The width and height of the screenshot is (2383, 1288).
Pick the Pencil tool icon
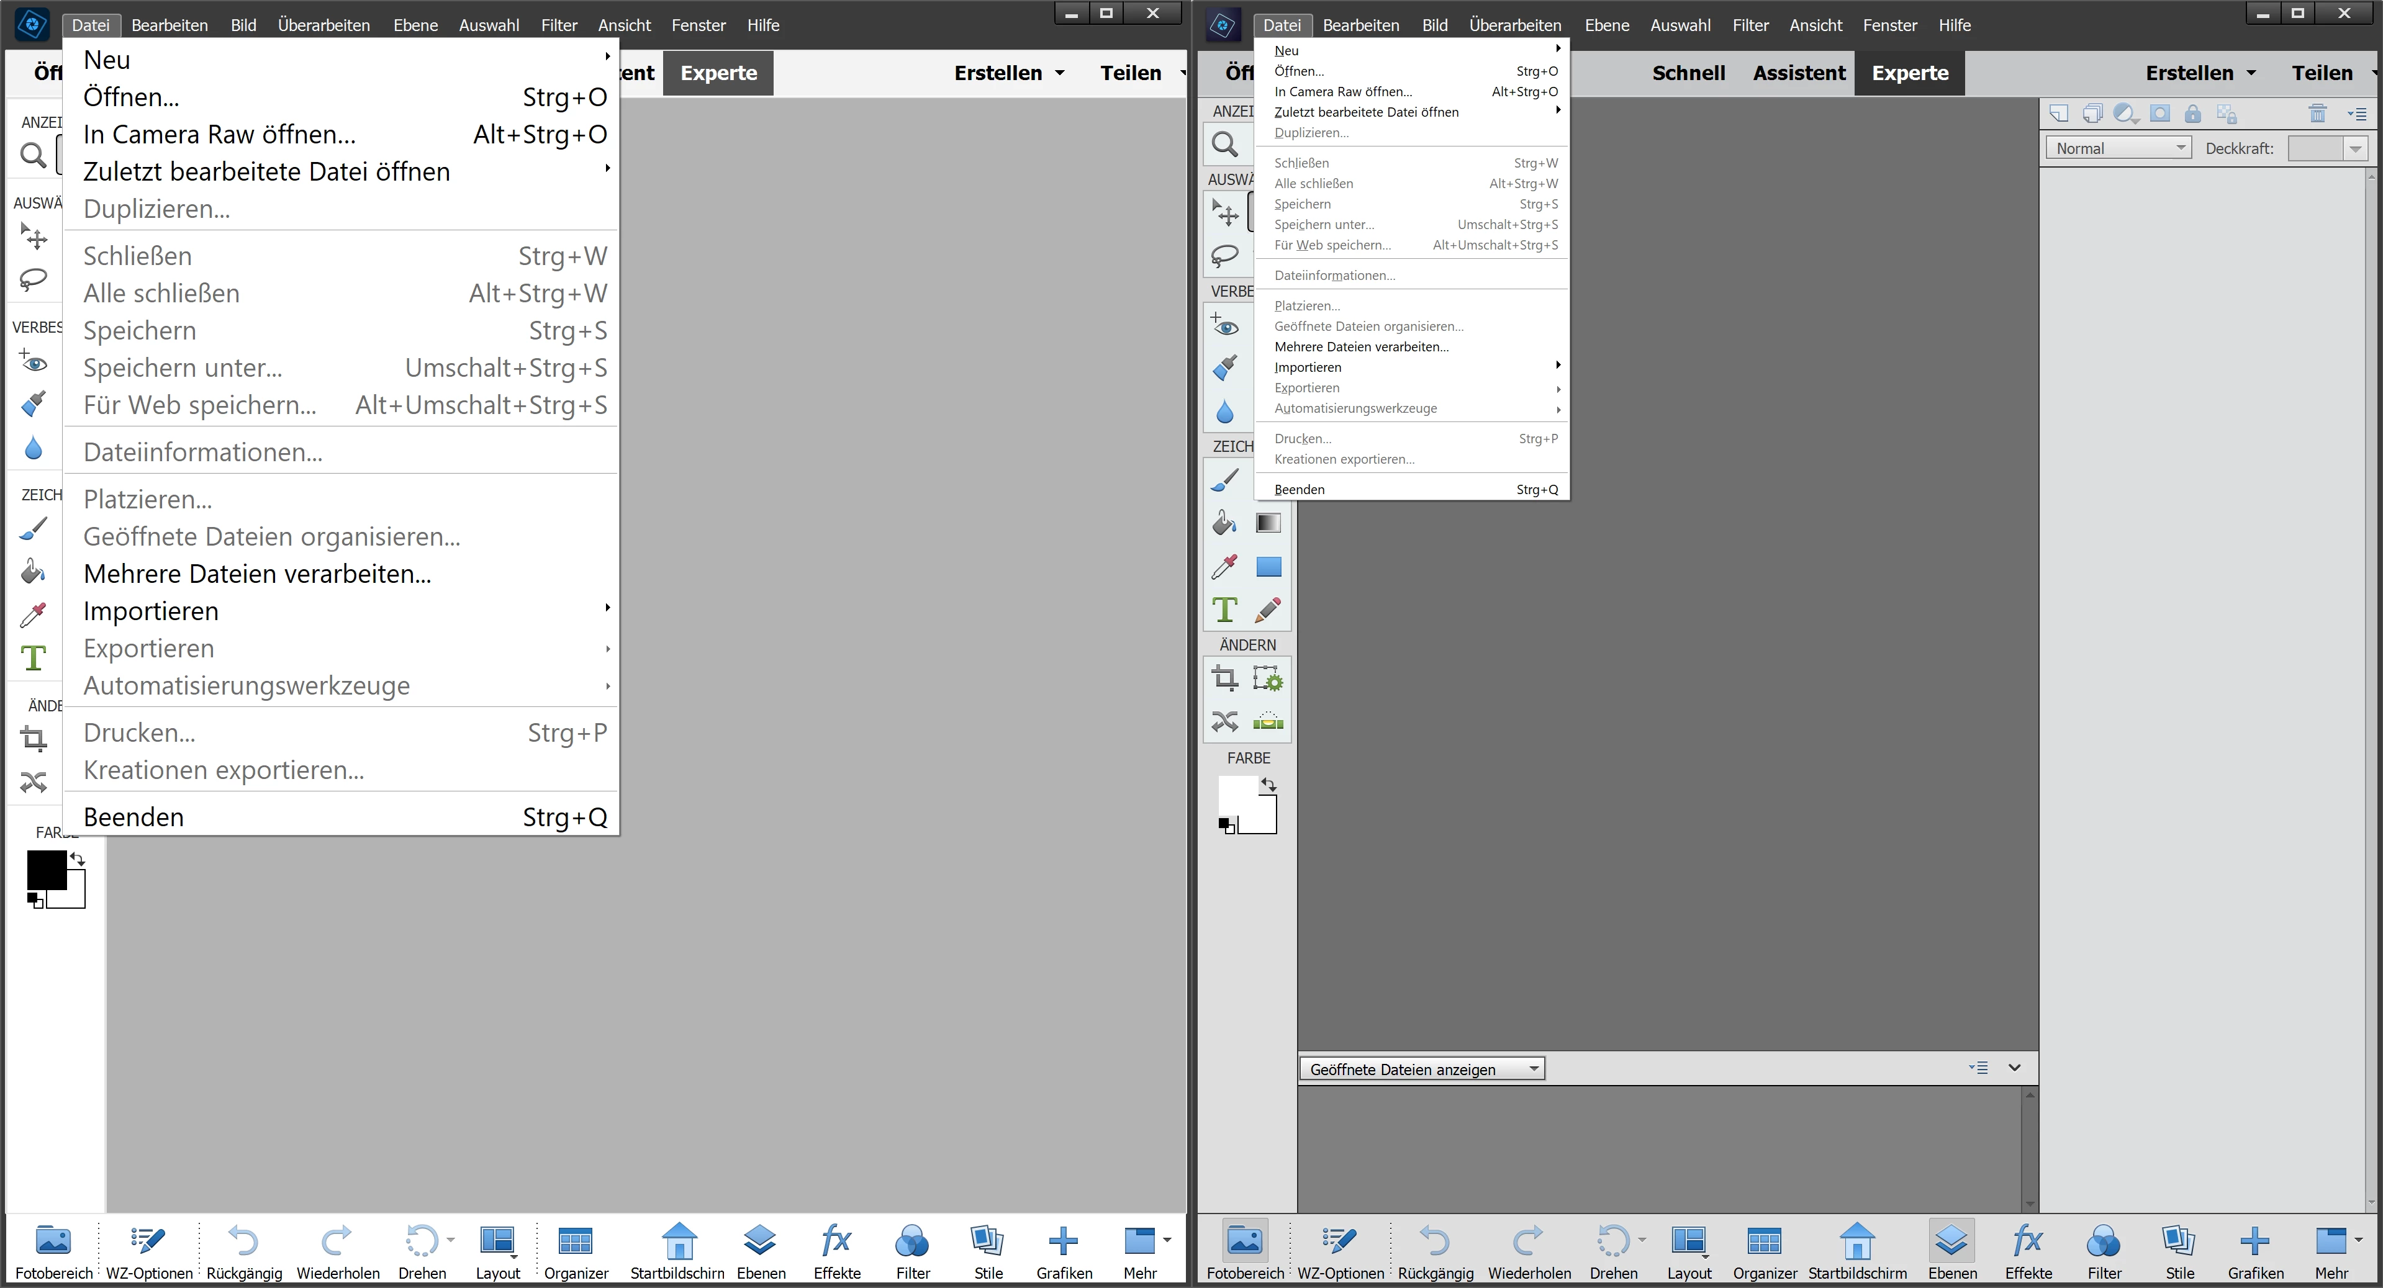(1268, 610)
